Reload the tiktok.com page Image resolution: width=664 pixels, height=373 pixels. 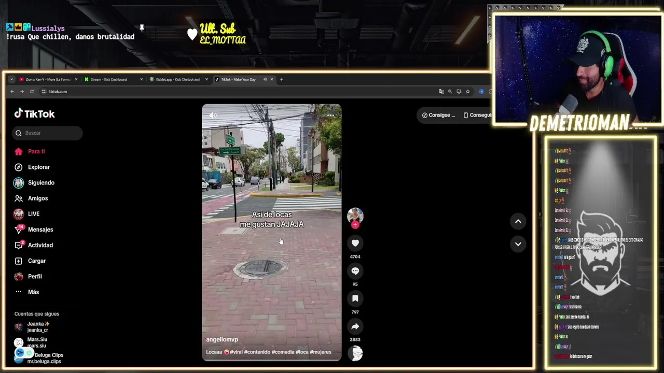(x=32, y=92)
